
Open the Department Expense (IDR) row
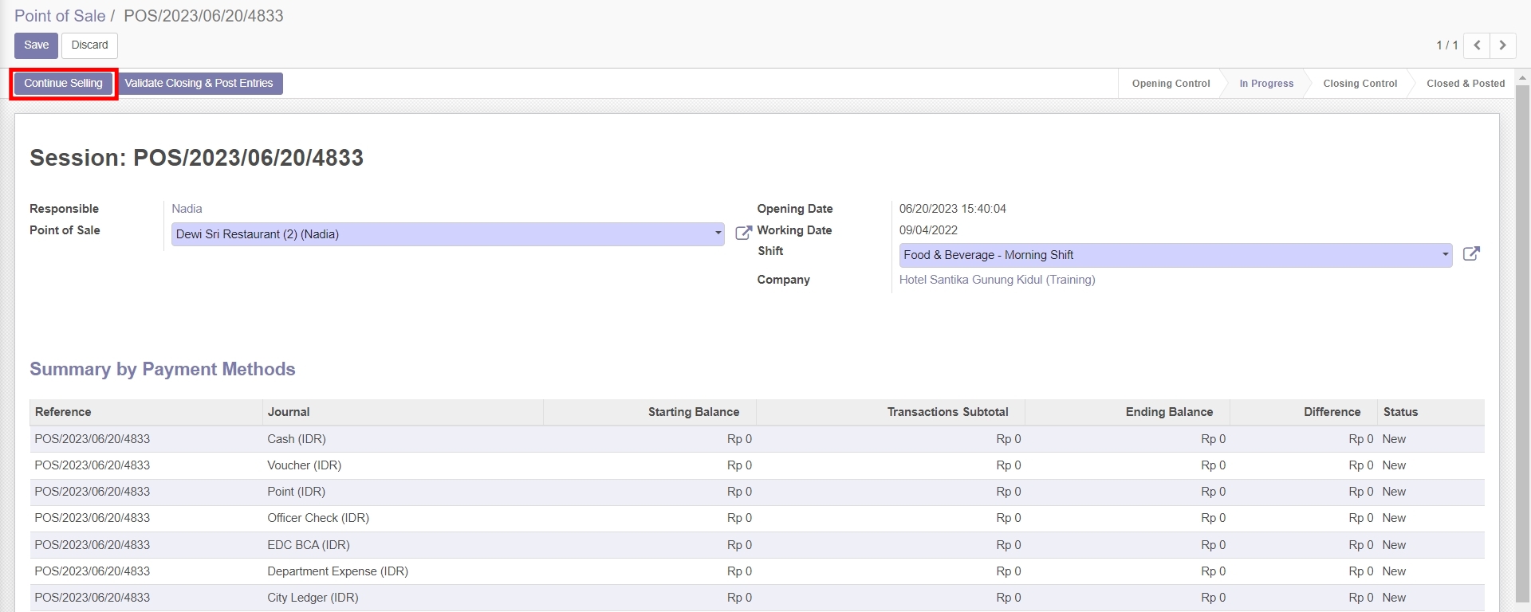[x=757, y=571]
